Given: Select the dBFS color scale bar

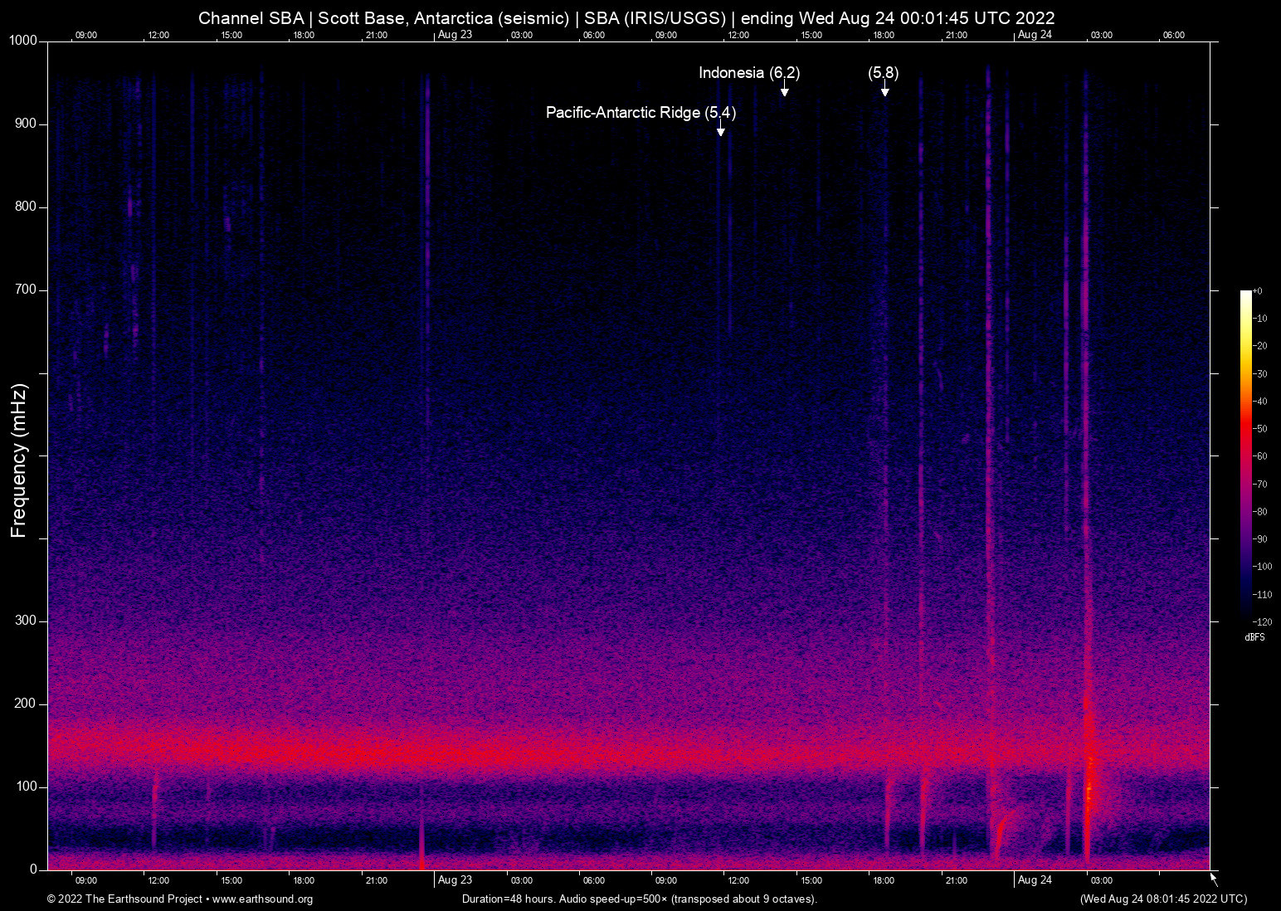Looking at the screenshot, I should tap(1246, 456).
